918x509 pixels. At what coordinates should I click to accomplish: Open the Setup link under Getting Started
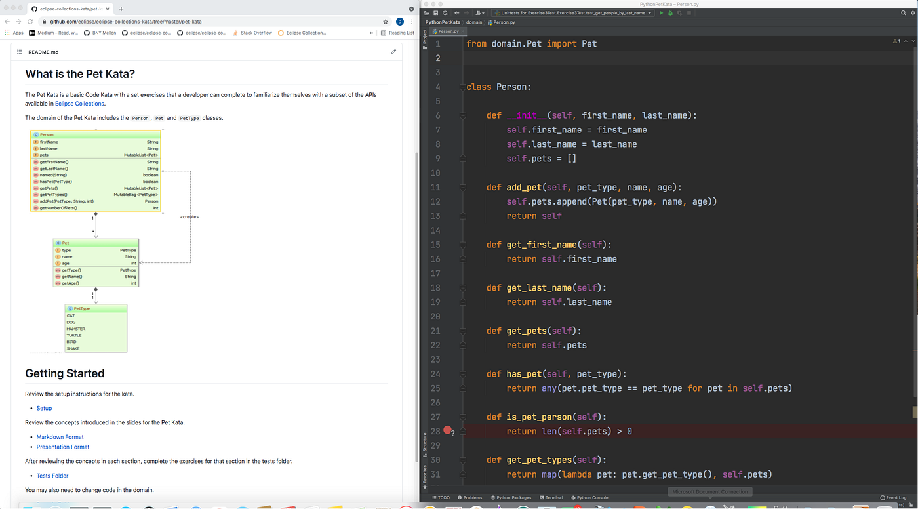(44, 408)
